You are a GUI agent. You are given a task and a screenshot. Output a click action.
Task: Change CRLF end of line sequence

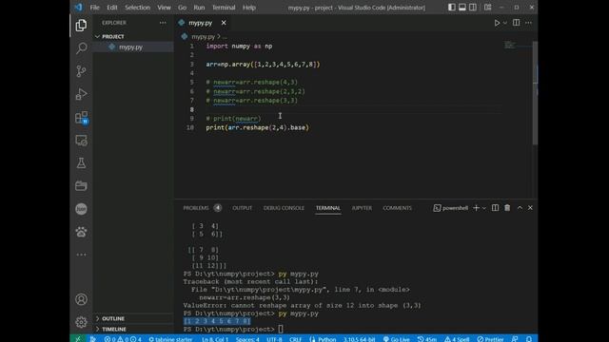click(295, 339)
